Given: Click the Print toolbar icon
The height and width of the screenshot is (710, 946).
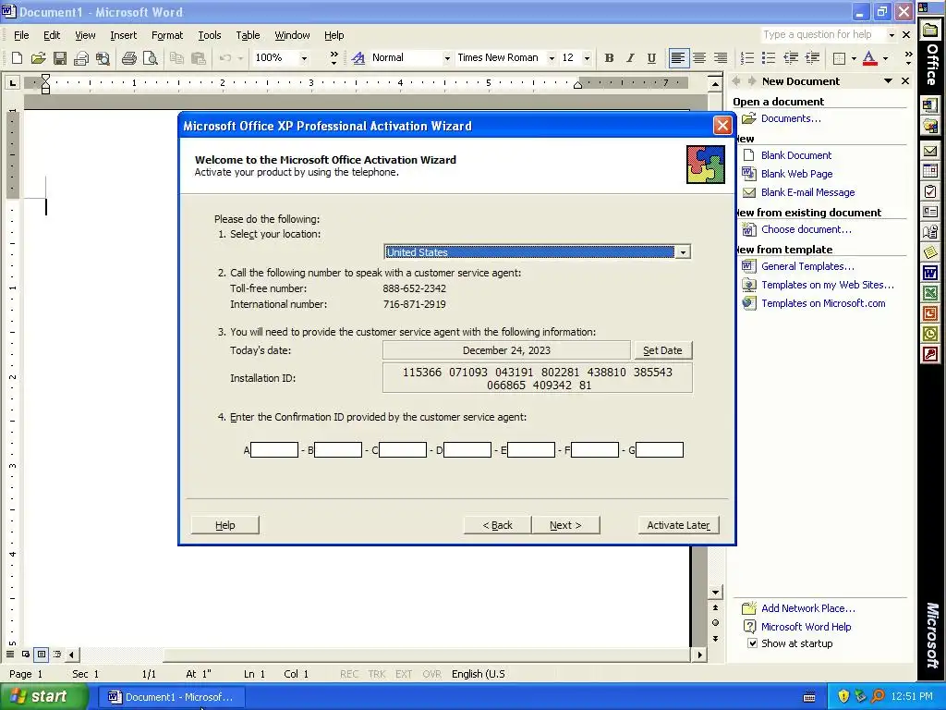Looking at the screenshot, I should click(129, 58).
